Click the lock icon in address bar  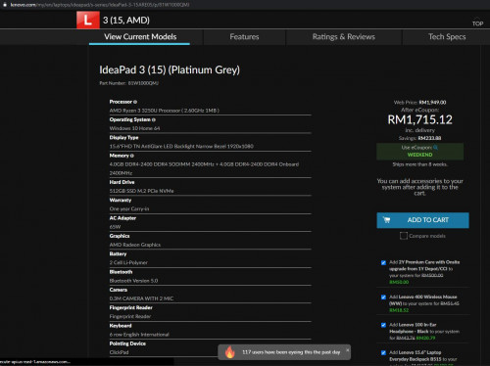(5, 5)
